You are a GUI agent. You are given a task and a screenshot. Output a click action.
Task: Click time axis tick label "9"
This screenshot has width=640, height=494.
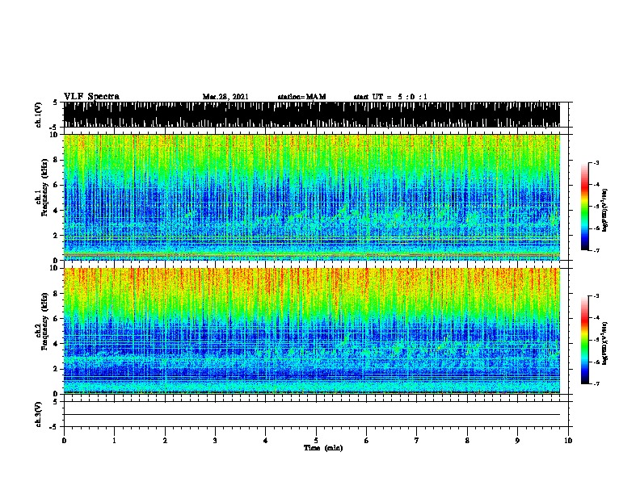click(x=517, y=440)
